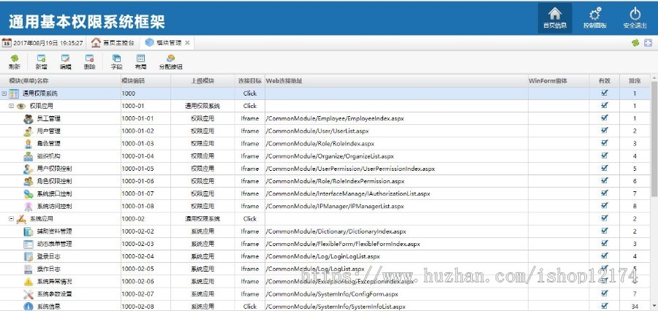658x311 pixels.
Task: Toggle the fullscreen icon at tab bar right
Action: pyautogui.click(x=648, y=43)
